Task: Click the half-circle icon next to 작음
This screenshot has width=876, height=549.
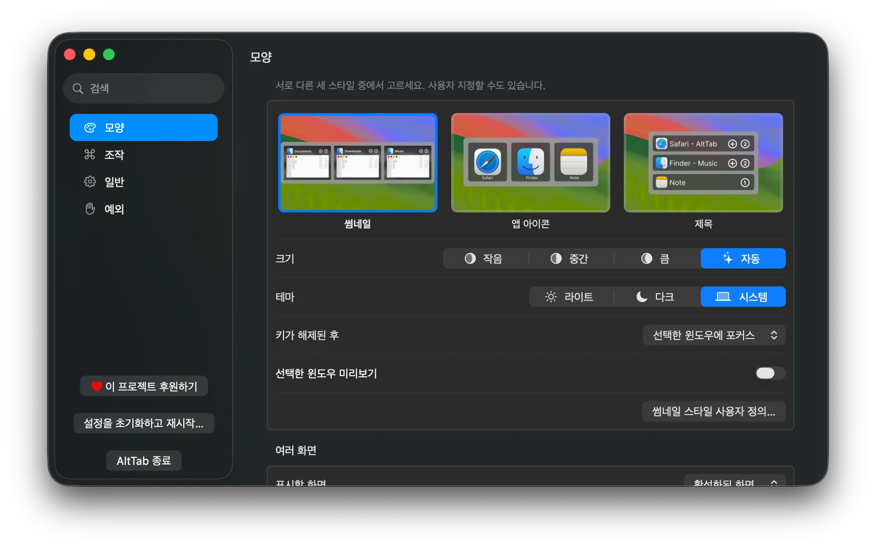Action: pyautogui.click(x=470, y=258)
